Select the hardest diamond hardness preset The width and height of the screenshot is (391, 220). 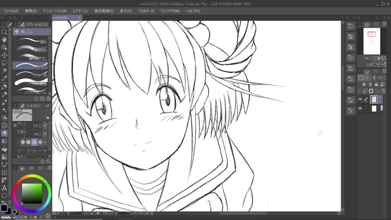point(23,142)
